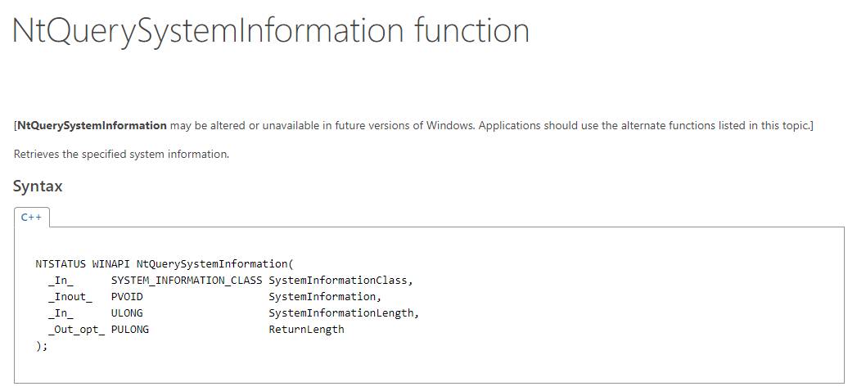Click bold NtQuerySystemInformation in the deprecation note

point(92,125)
